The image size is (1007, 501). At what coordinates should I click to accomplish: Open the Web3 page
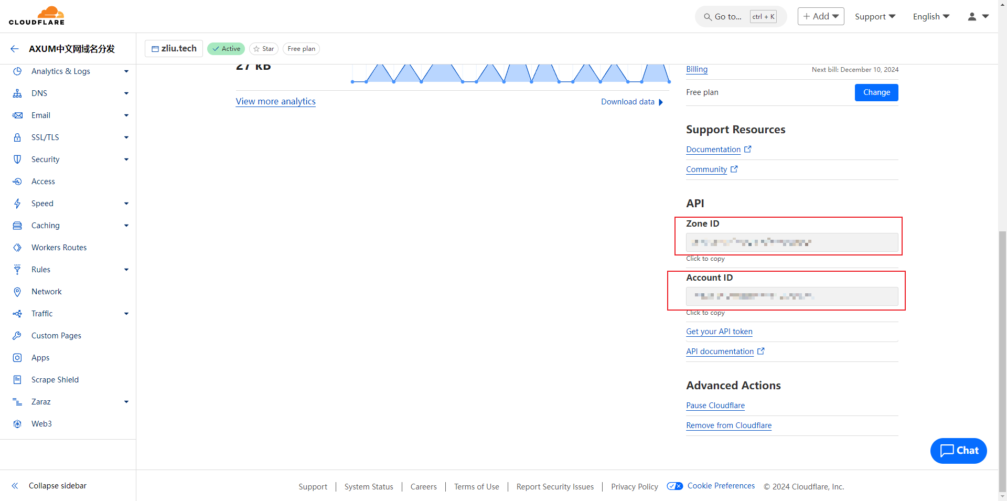tap(41, 424)
